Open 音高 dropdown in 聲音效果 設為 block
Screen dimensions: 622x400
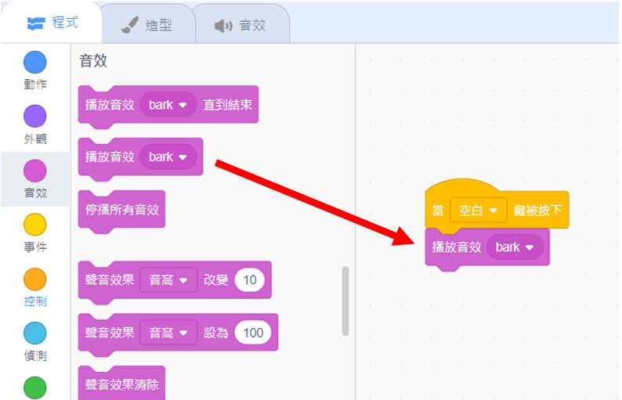(x=168, y=333)
